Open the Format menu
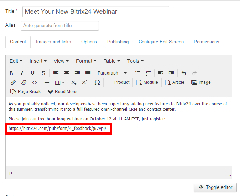The image size is (240, 196). click(86, 61)
